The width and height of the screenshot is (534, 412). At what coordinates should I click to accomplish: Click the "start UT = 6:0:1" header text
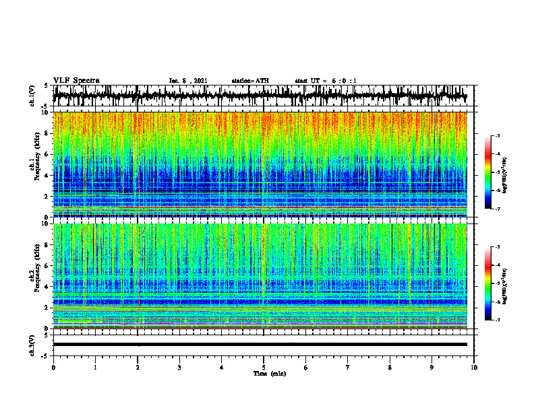pos(326,81)
